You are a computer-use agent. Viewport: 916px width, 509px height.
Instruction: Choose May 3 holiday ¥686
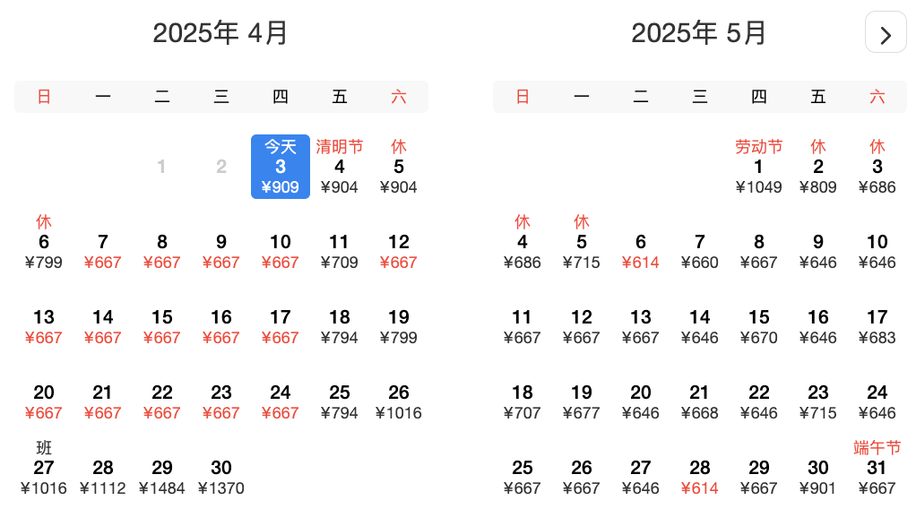[x=877, y=167]
